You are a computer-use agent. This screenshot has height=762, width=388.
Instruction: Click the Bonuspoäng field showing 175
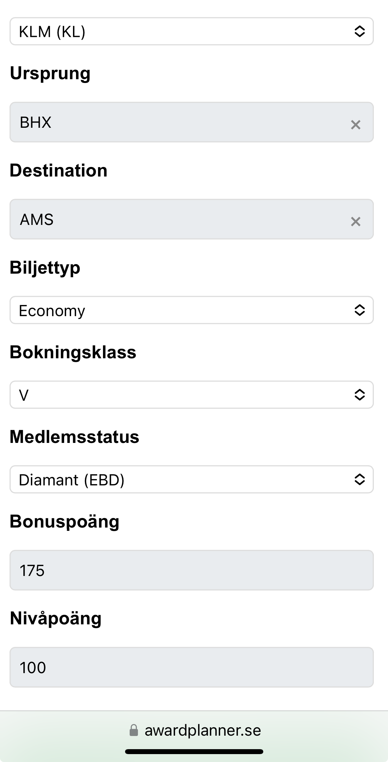pyautogui.click(x=192, y=570)
